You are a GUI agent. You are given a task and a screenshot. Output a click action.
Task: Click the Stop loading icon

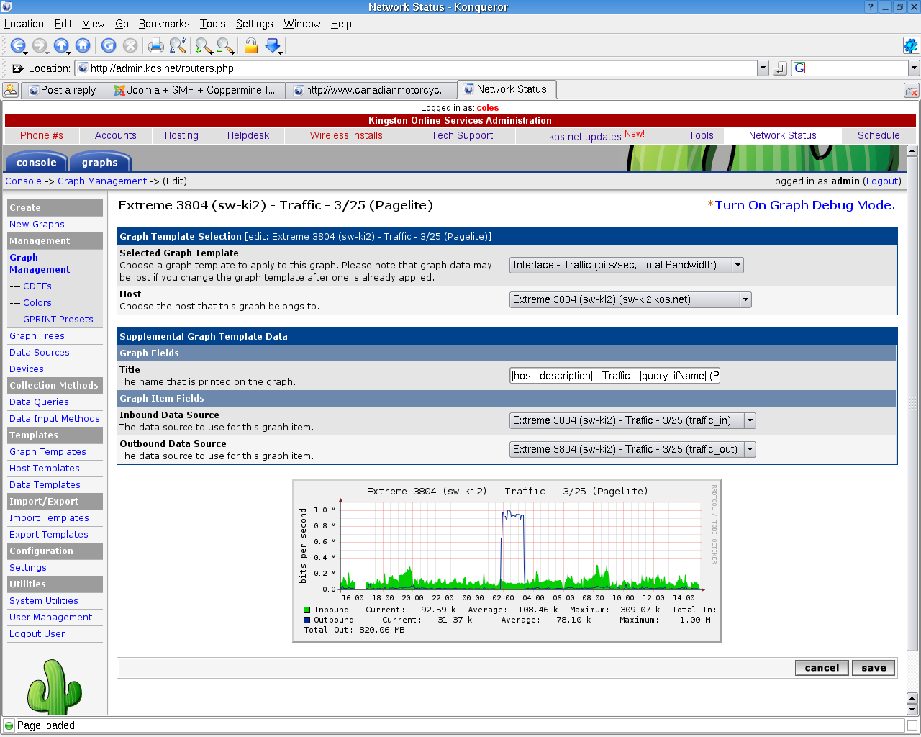point(130,45)
